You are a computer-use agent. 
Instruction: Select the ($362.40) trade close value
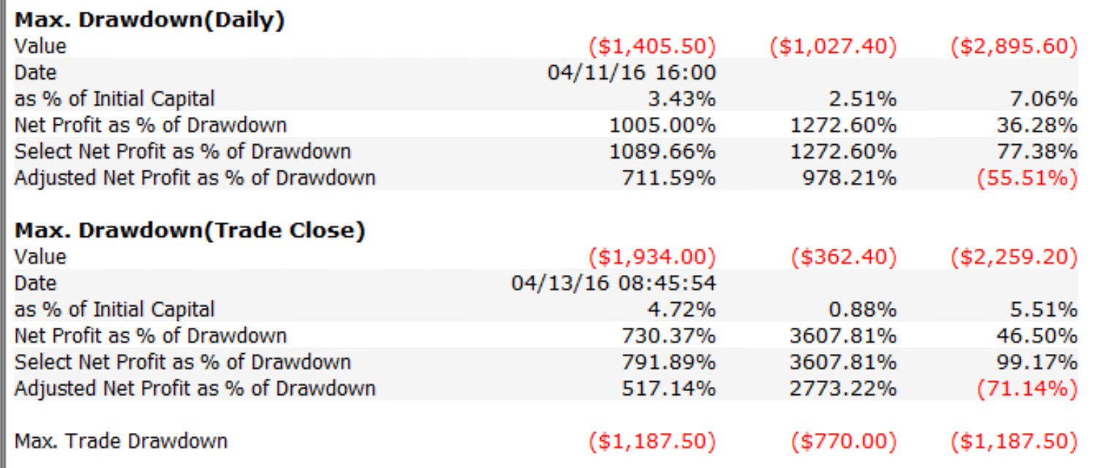pyautogui.click(x=843, y=257)
